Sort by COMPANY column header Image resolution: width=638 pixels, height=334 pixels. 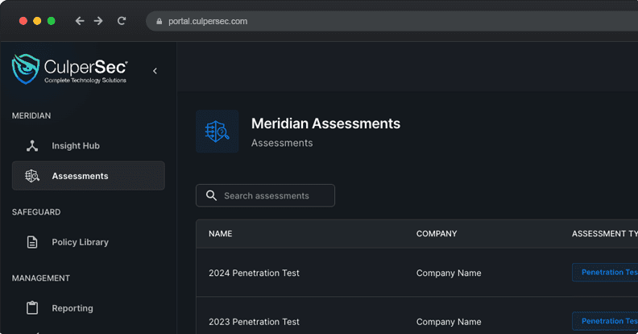[x=437, y=234]
